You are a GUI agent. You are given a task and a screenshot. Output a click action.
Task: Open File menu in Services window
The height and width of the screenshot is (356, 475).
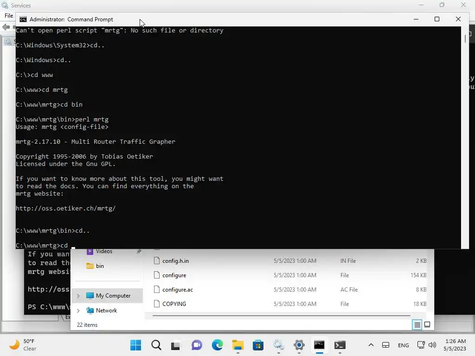tap(9, 15)
